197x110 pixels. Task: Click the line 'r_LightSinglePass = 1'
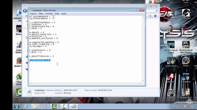coord(42,22)
